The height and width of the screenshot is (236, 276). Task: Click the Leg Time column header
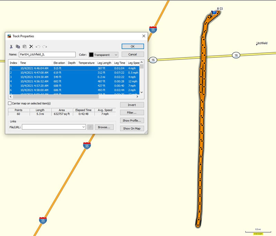[x=119, y=63]
